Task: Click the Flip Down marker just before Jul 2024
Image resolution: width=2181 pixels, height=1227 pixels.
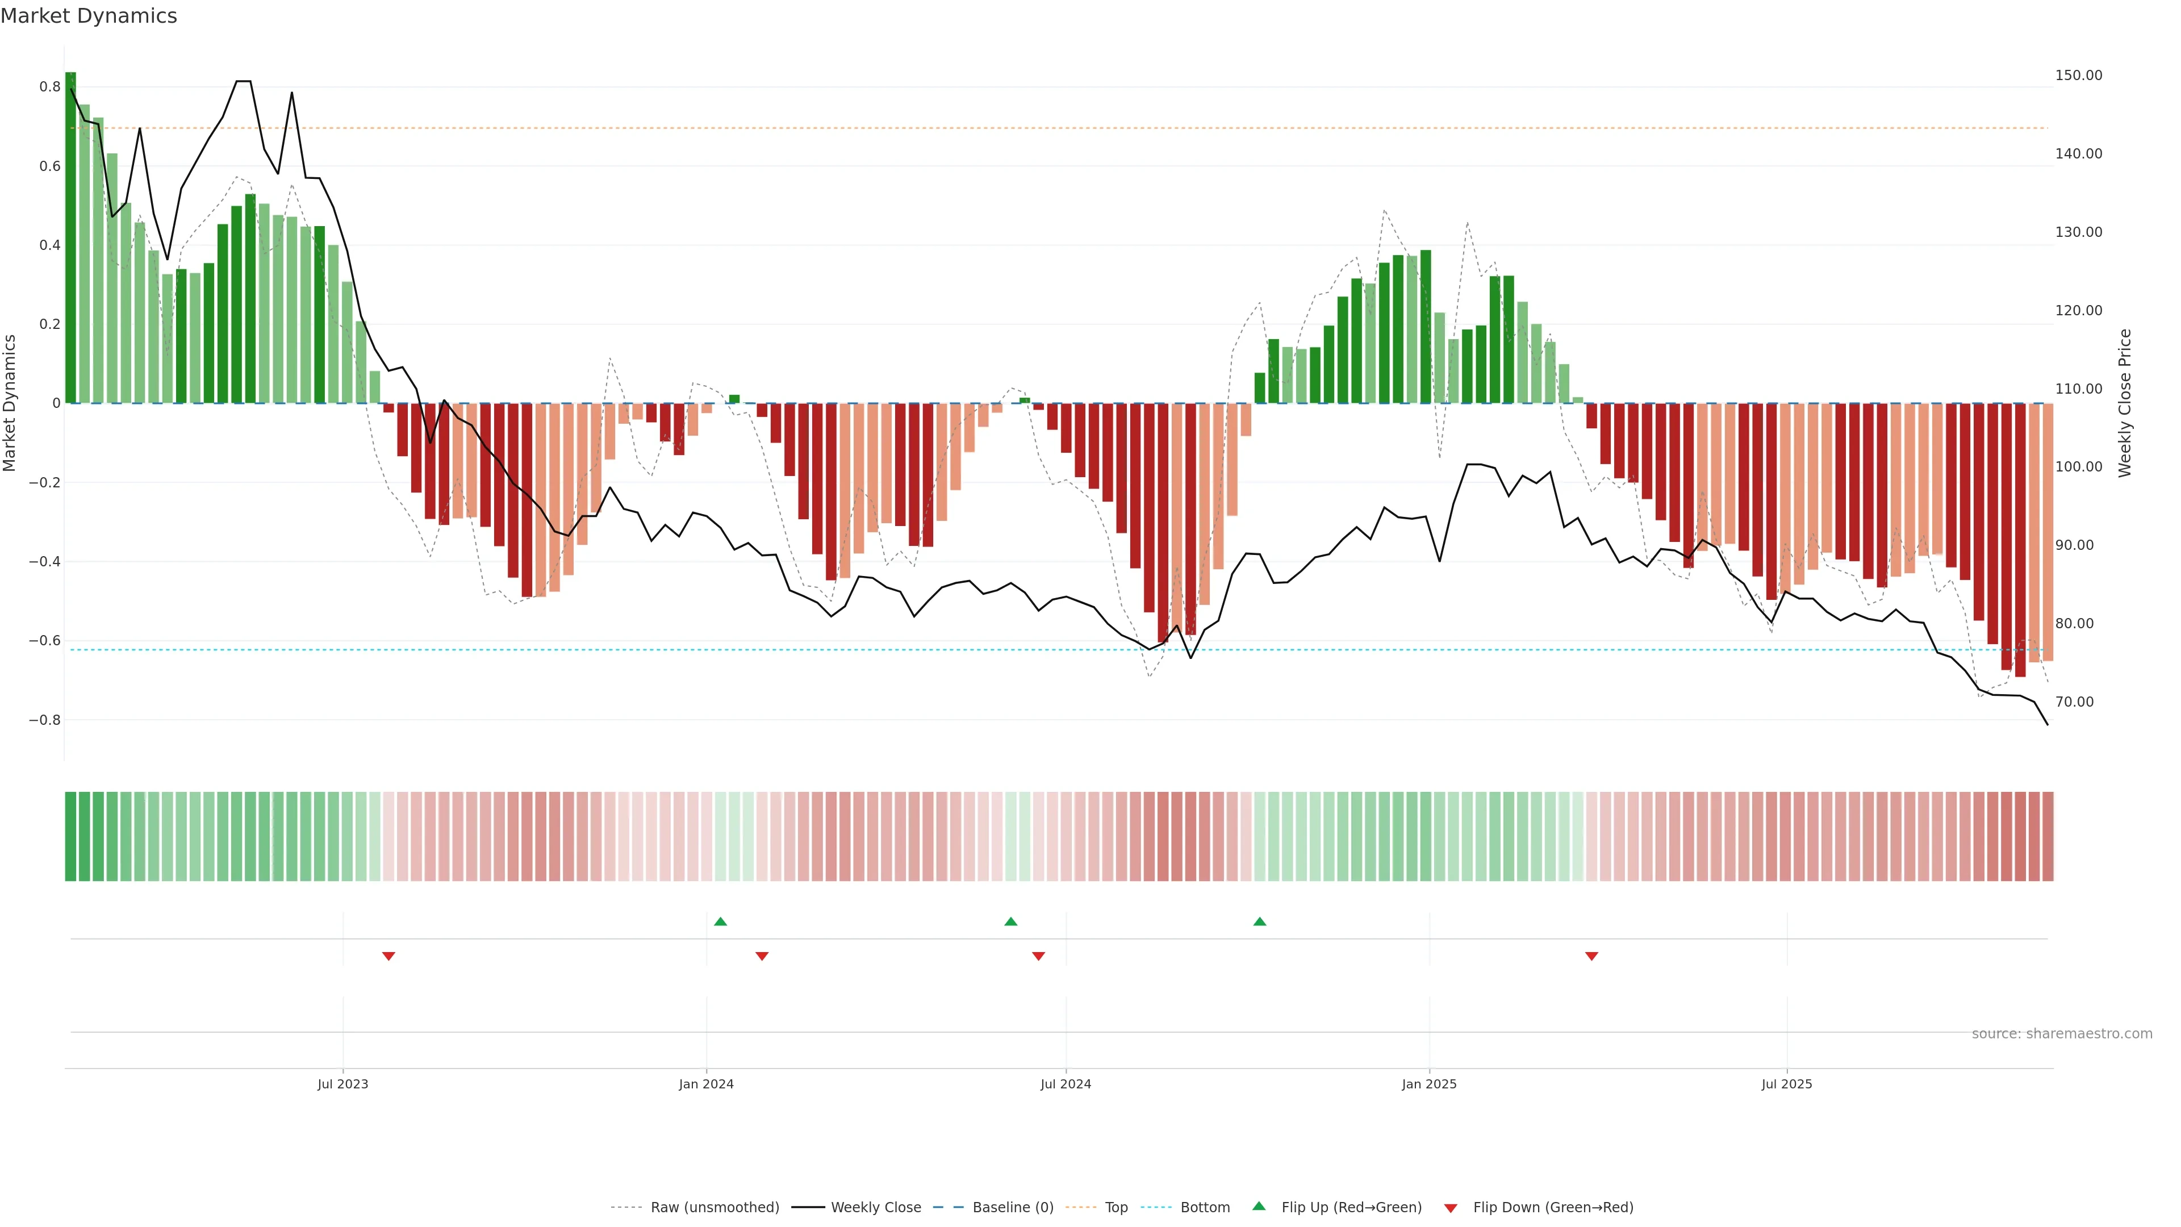Action: click(x=1038, y=956)
